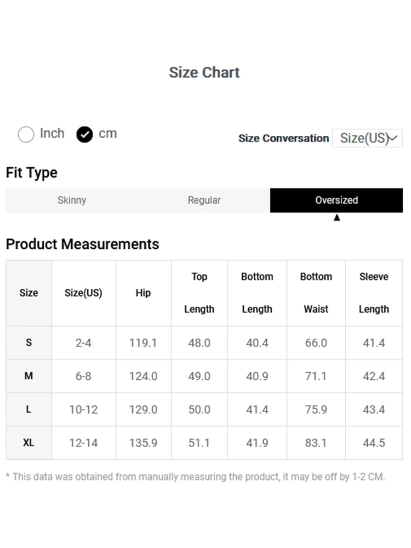Click the 135.9 hip measurement cell
Viewport: 411px width, 548px height.
point(143,443)
